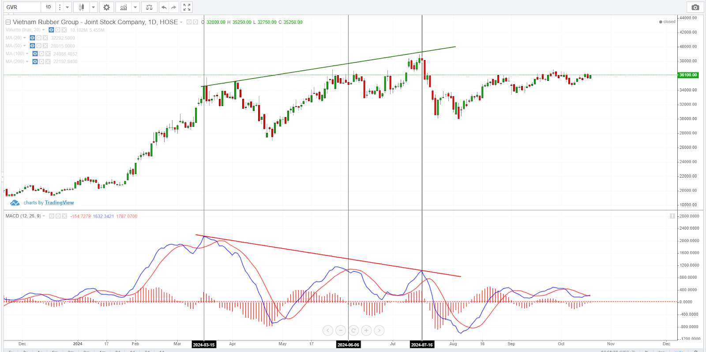Expand the MA (20) legend dropdown arrow
The width and height of the screenshot is (706, 352).
coord(24,38)
